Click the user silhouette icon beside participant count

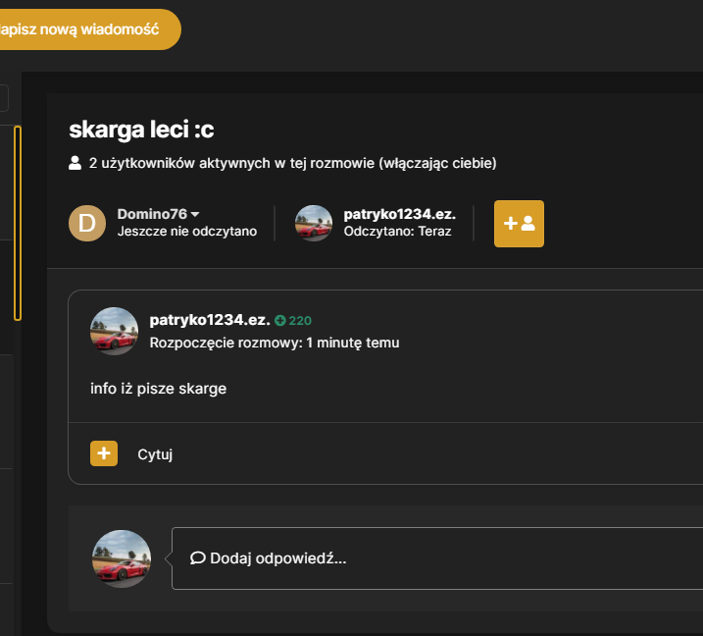coord(75,163)
